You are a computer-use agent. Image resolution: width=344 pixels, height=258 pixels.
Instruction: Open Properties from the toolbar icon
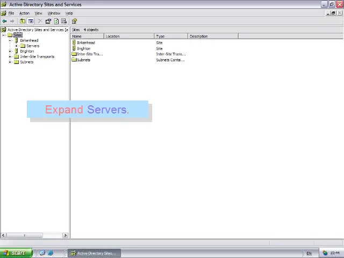tap(48, 21)
